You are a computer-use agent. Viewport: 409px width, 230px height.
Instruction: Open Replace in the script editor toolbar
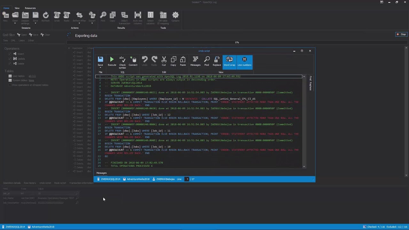217,61
